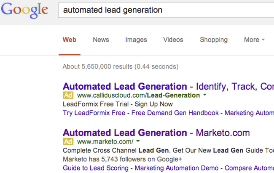Switch to Shopping results tab

pyautogui.click(x=213, y=40)
